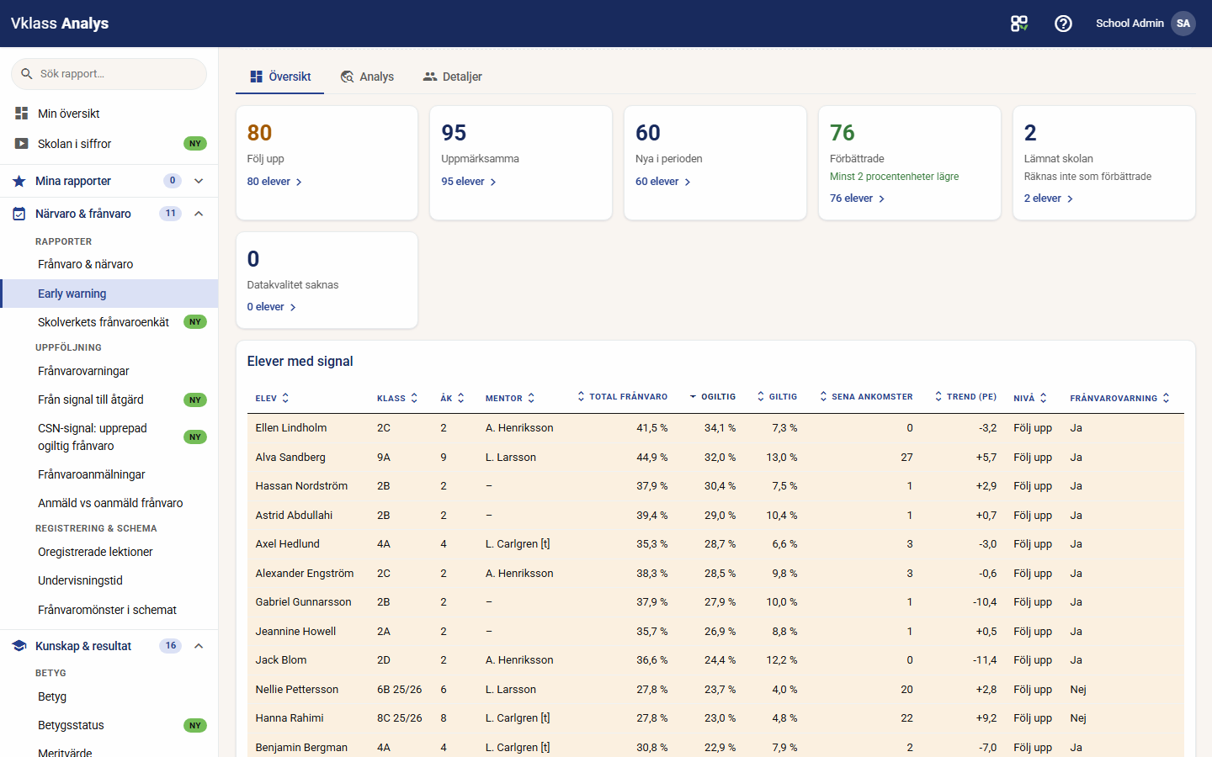Open the 60 elever link
This screenshot has height=757, width=1212.
663,182
